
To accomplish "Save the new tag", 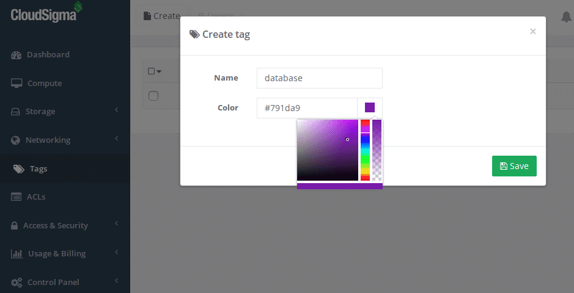I will [514, 166].
